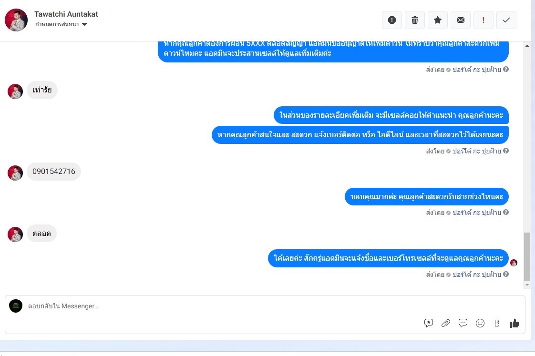Viewport: 535px width, 356px height.
Task: Mark conversation as done with checkmark
Action: tap(506, 20)
